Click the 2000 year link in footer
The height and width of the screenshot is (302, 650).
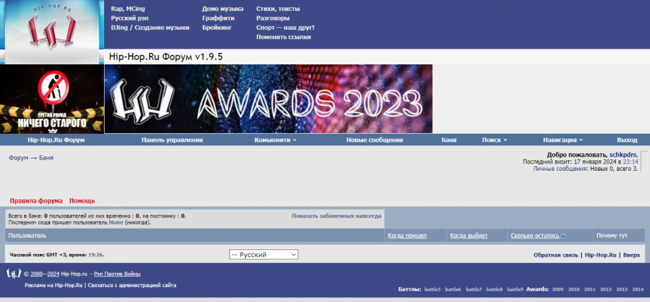point(36,274)
